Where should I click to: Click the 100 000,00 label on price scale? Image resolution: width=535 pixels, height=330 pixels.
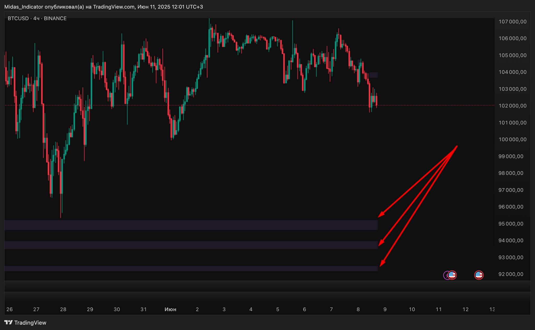point(512,139)
